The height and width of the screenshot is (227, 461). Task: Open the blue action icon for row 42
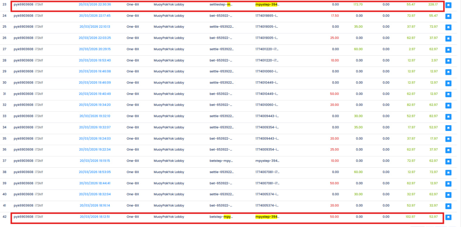coord(448,217)
